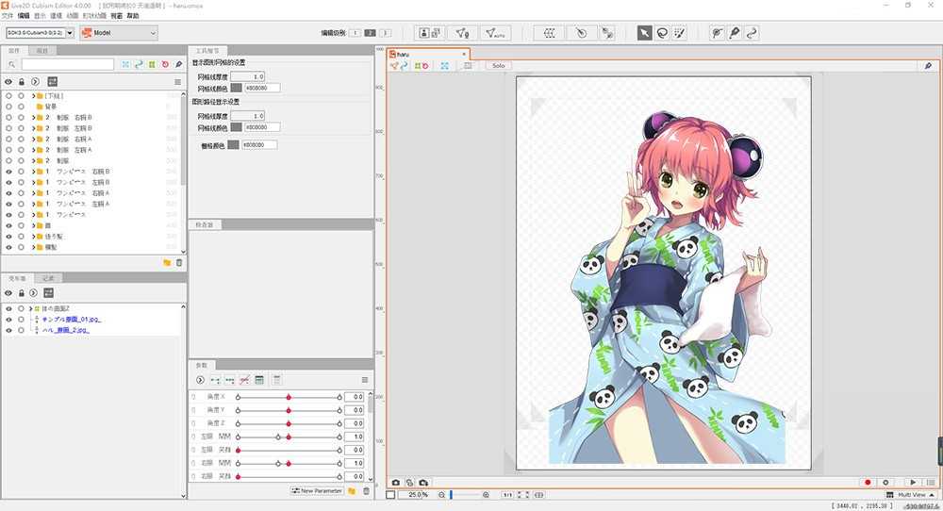Click the red crossed-out key icon in Parameters
The height and width of the screenshot is (511, 943).
point(244,380)
